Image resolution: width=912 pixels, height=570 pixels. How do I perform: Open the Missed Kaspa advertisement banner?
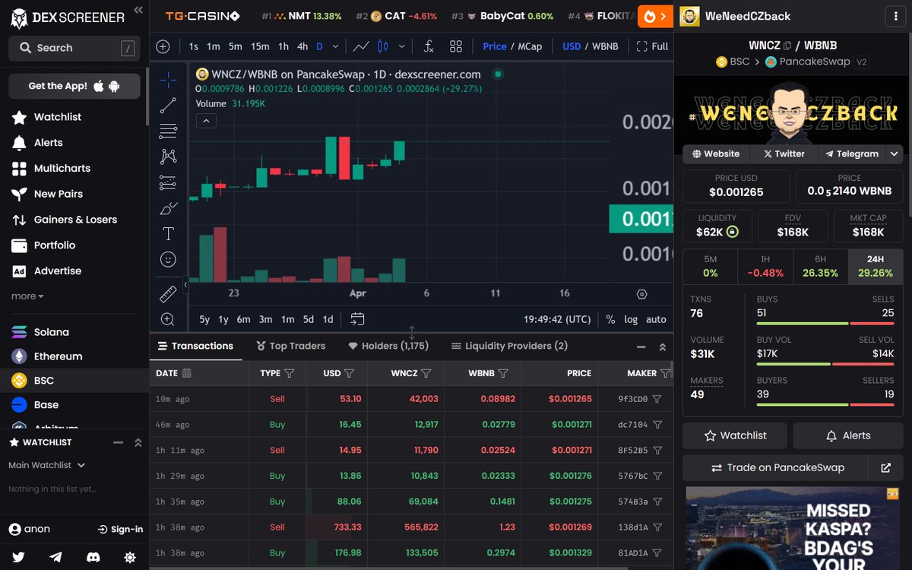[x=793, y=528]
